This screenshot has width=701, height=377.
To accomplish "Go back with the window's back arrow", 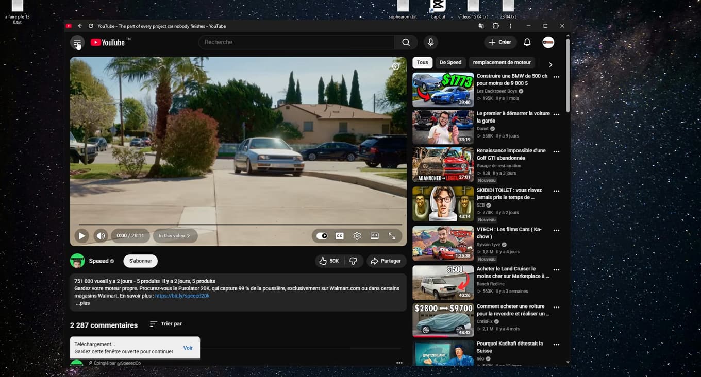I will click(80, 26).
